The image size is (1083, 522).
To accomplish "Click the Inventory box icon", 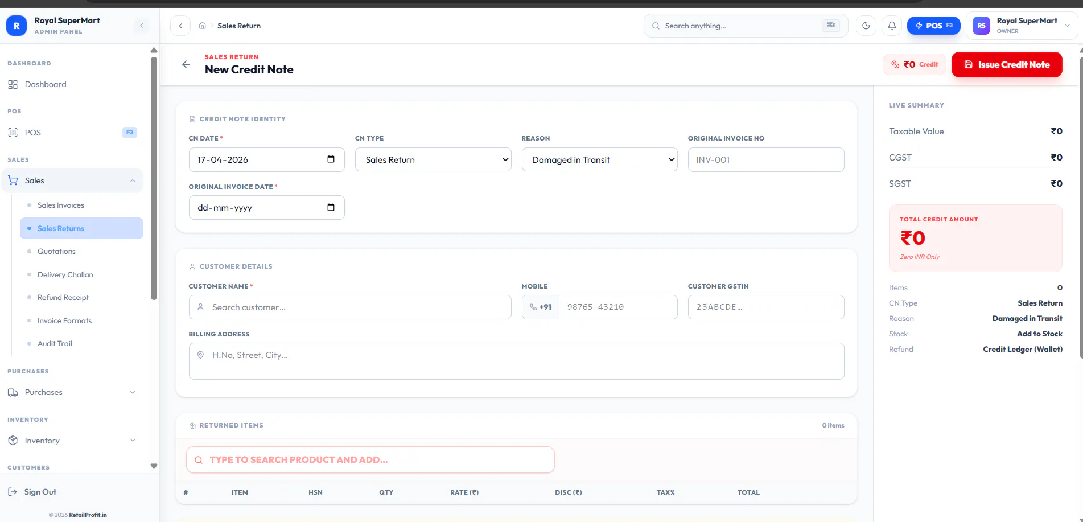I will pyautogui.click(x=13, y=441).
